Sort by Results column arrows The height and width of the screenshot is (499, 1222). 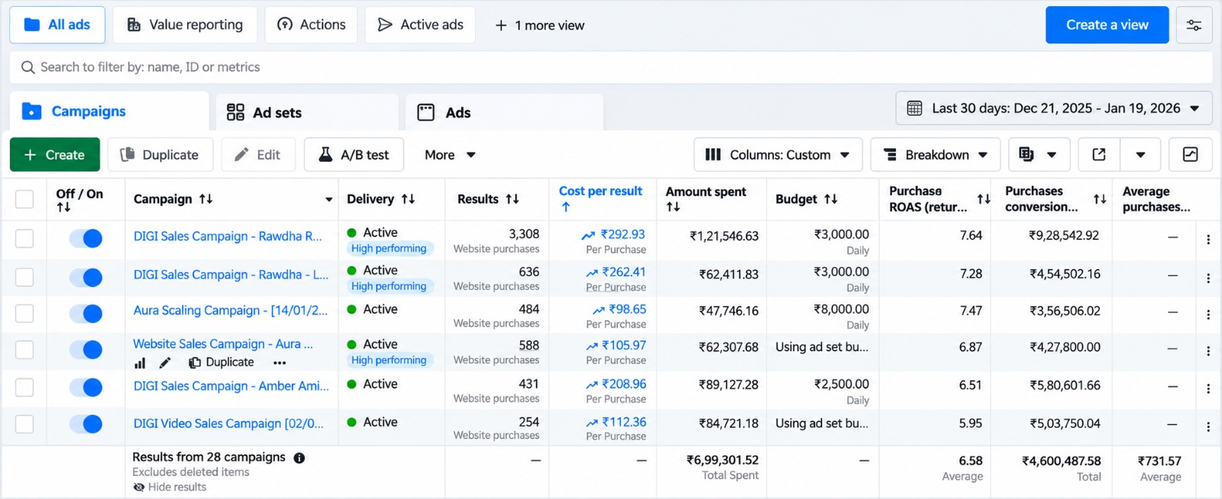pyautogui.click(x=512, y=199)
